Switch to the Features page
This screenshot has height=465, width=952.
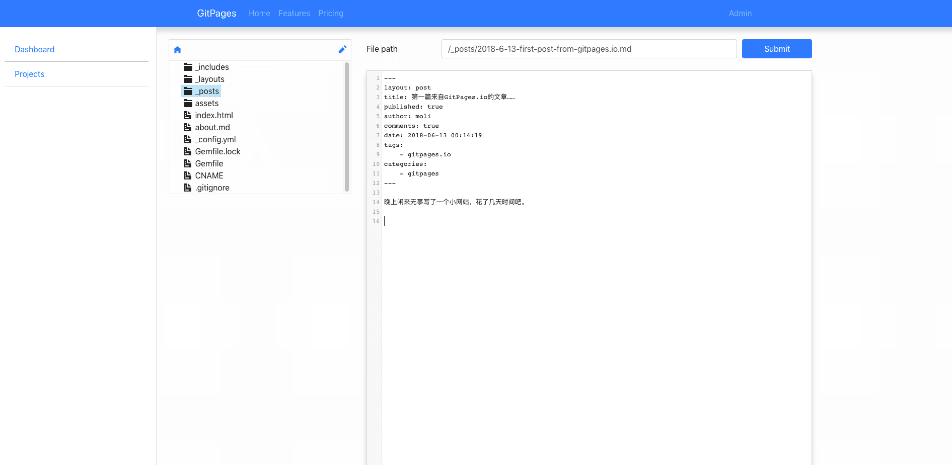pos(294,13)
